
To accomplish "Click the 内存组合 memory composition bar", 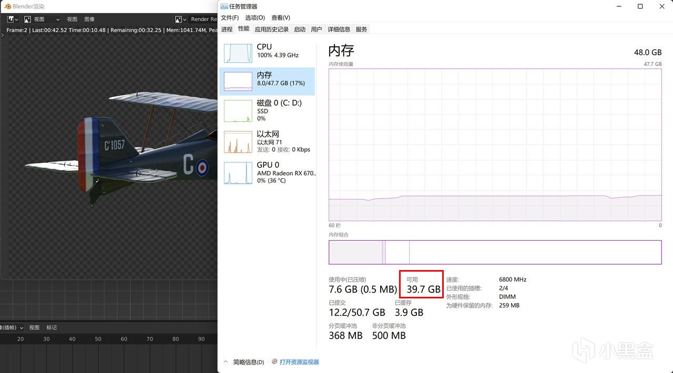I will coord(495,252).
